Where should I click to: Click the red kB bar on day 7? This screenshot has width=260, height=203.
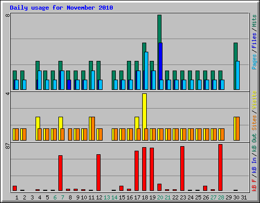(x=60, y=173)
